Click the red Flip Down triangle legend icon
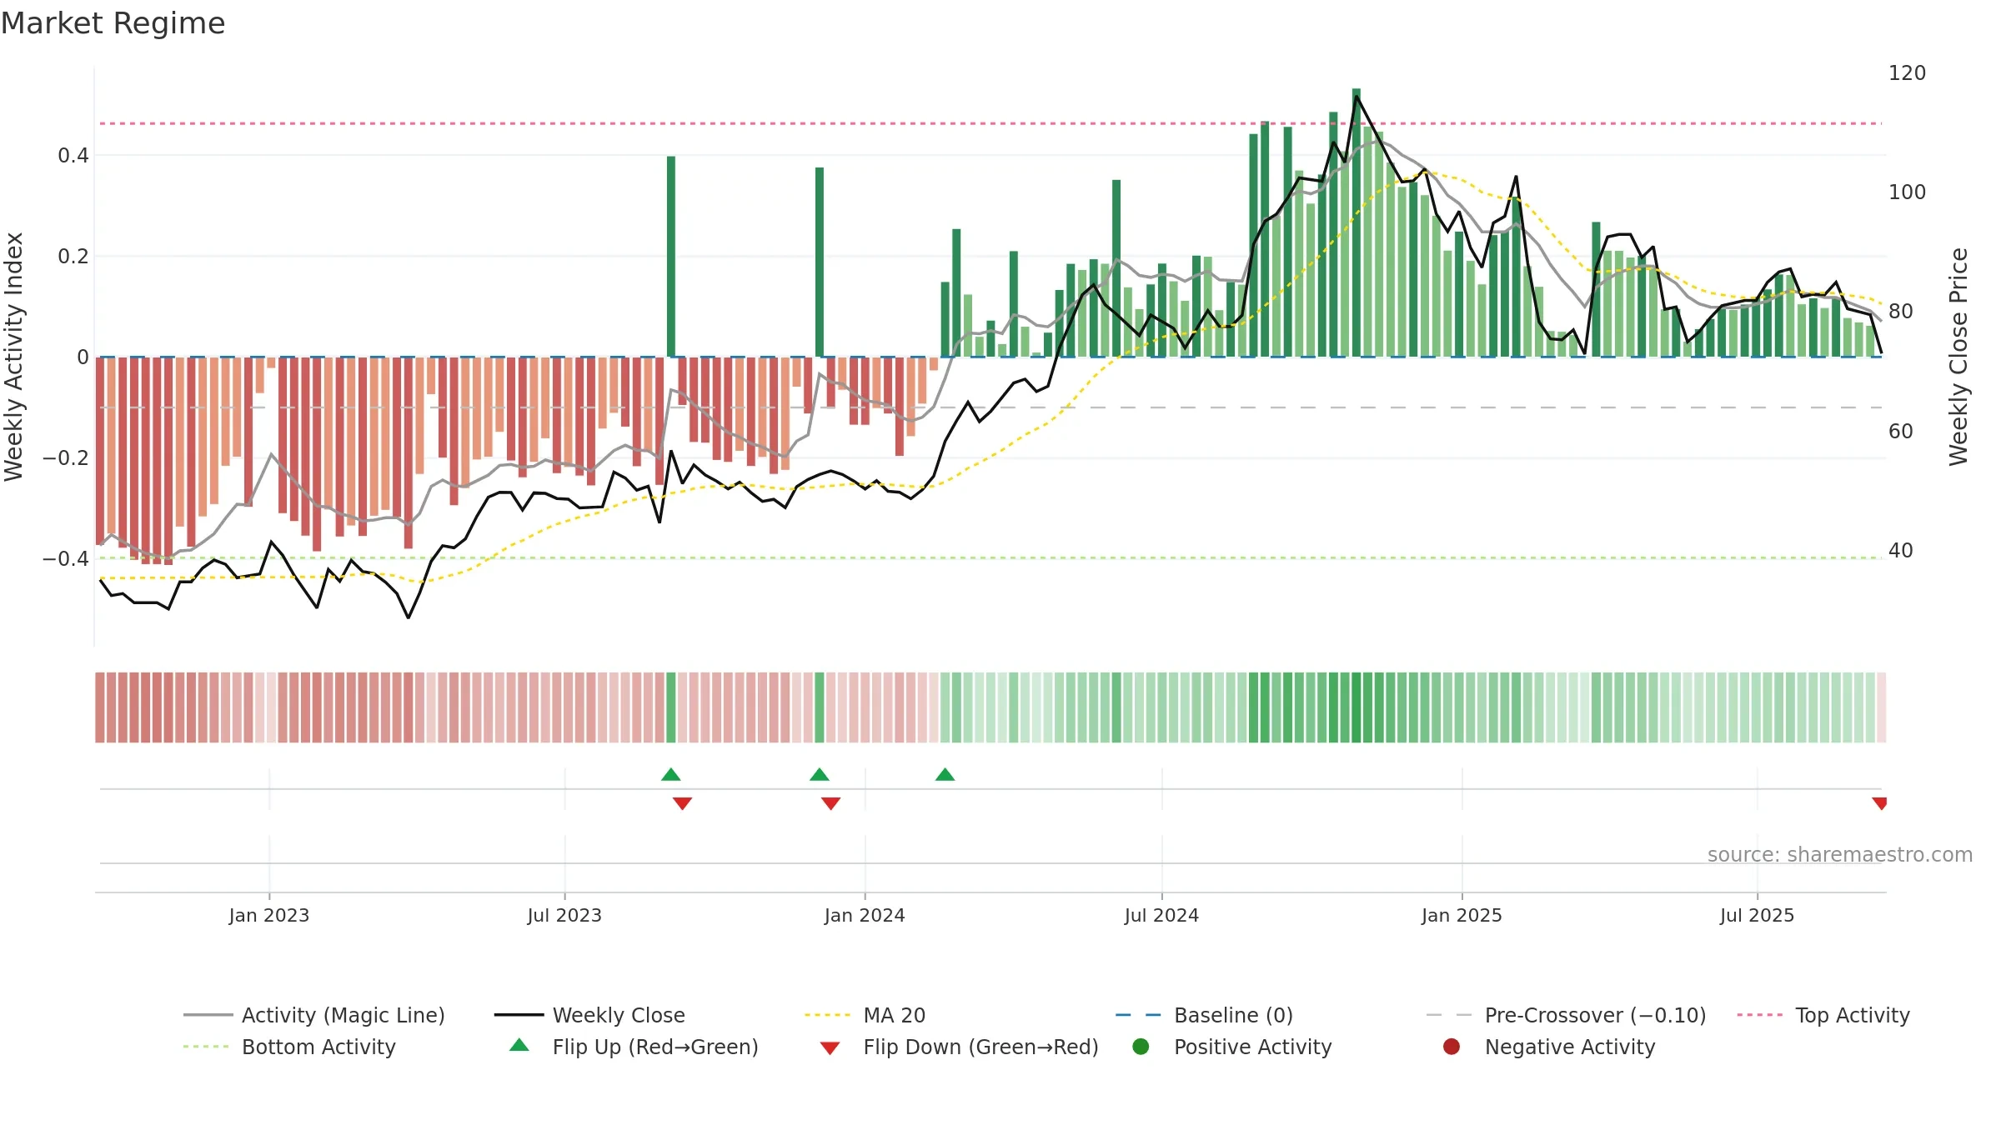Screen dimensions: 2001x1125 click(830, 1048)
